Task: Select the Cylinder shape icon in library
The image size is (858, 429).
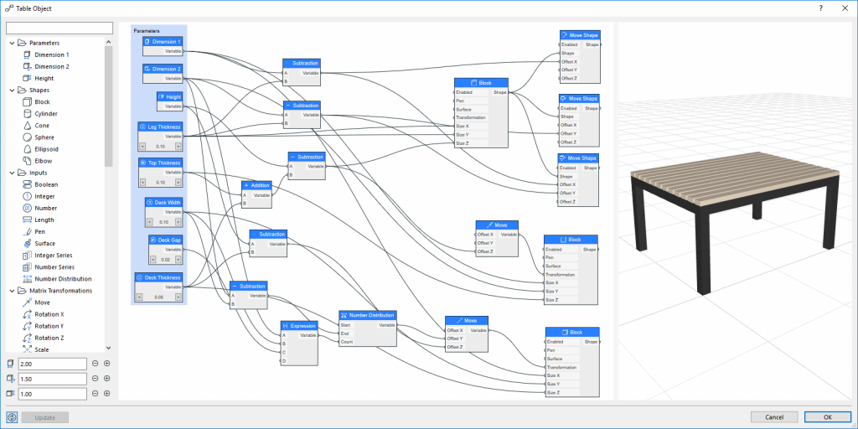Action: (x=27, y=113)
